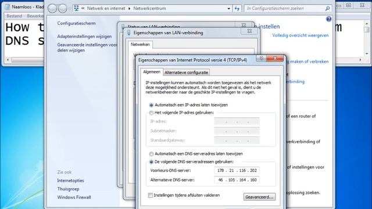The image size is (372, 209).
Task: Open Geavanceerde instellingen voor delen wijzigen
Action: pyautogui.click(x=87, y=48)
